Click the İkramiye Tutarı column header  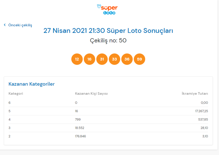point(195,94)
